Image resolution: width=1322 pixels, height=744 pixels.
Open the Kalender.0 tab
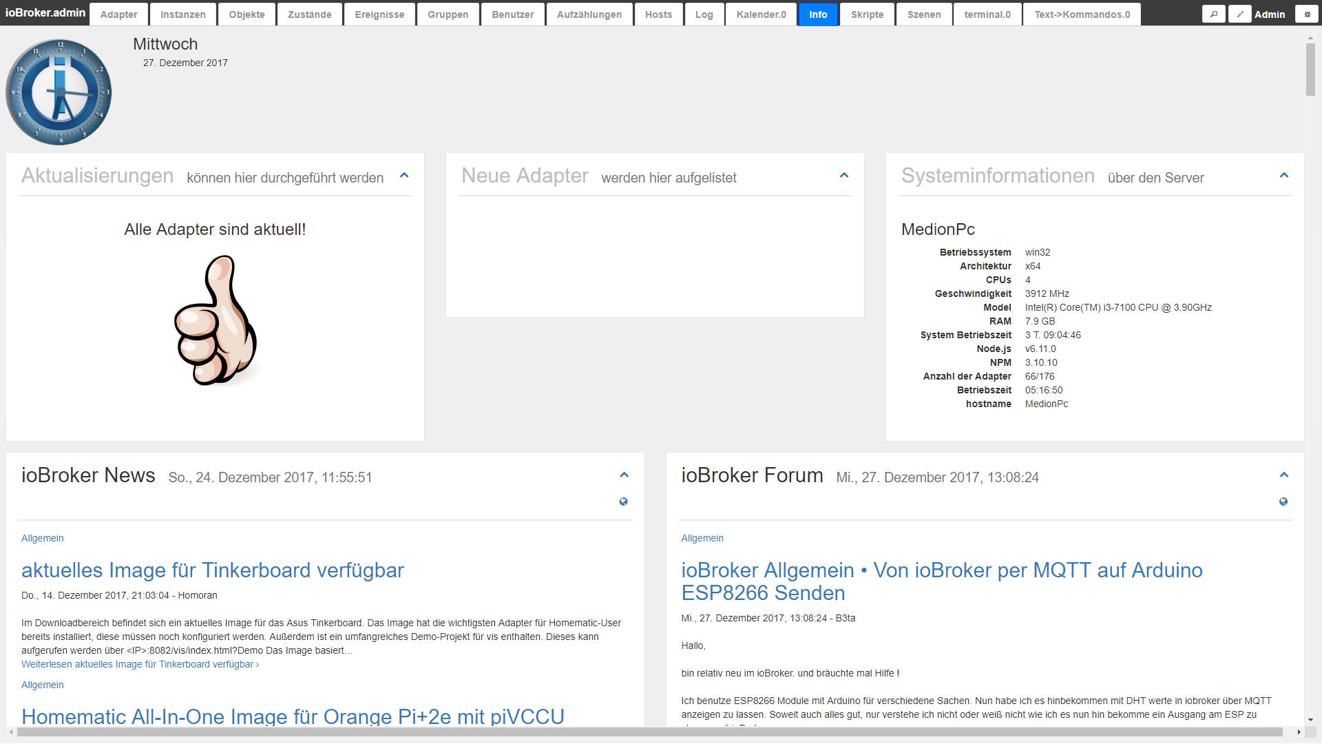pos(762,14)
